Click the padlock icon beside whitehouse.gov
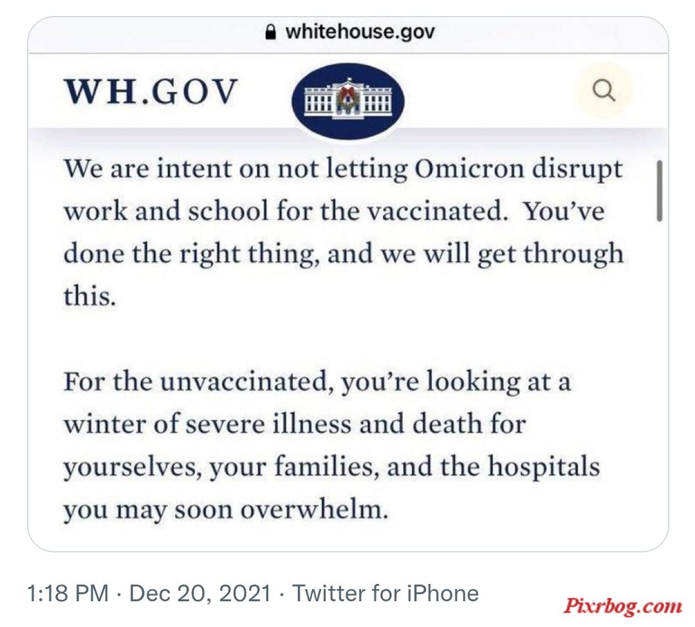 (x=270, y=32)
